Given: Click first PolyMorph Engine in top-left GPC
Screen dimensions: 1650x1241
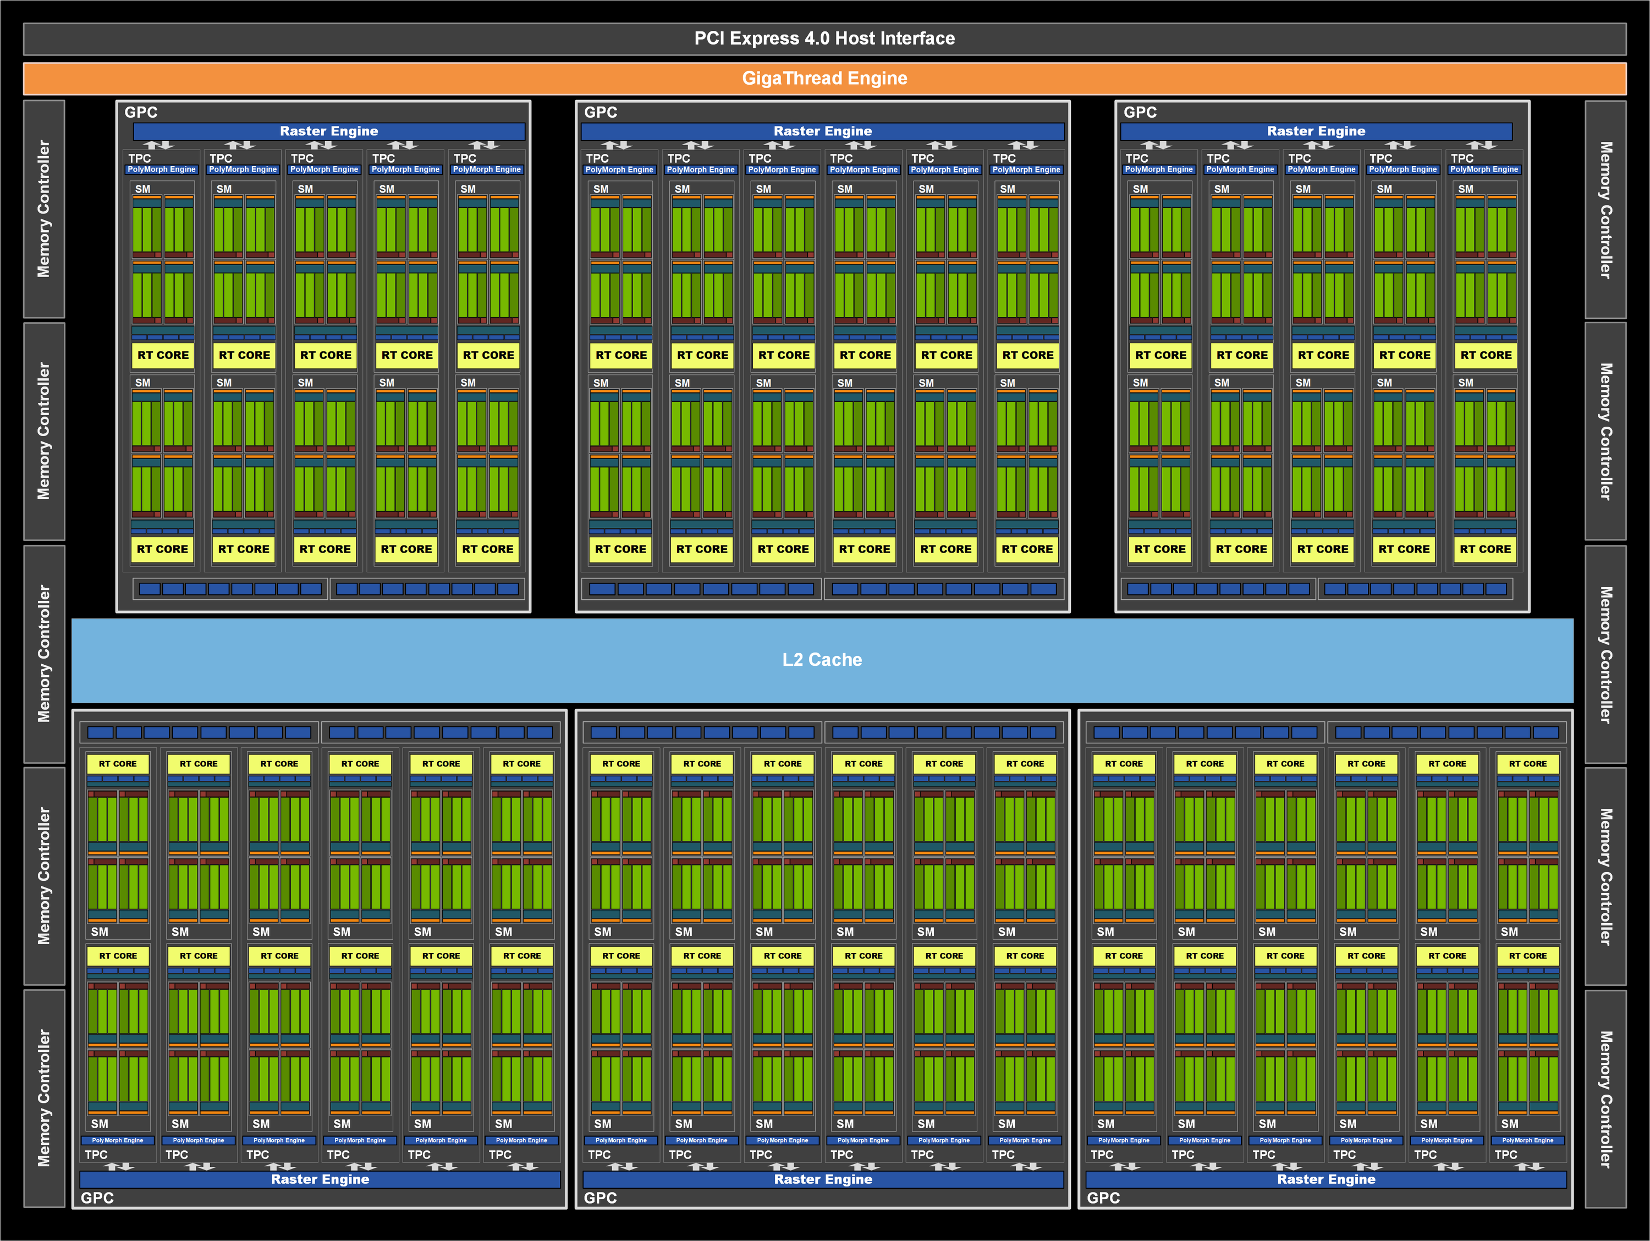Looking at the screenshot, I should pyautogui.click(x=161, y=169).
